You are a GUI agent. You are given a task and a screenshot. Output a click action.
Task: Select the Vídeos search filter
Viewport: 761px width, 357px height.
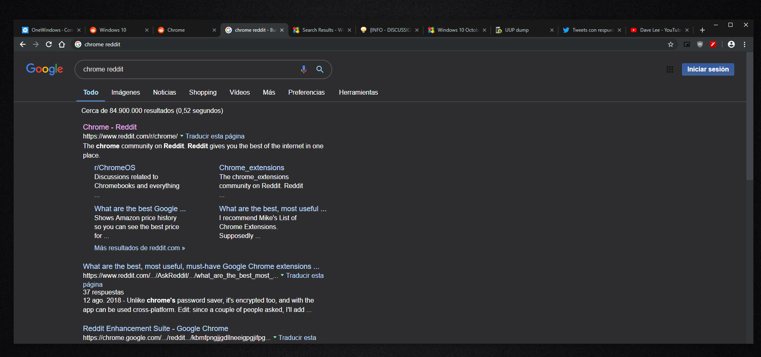tap(240, 93)
